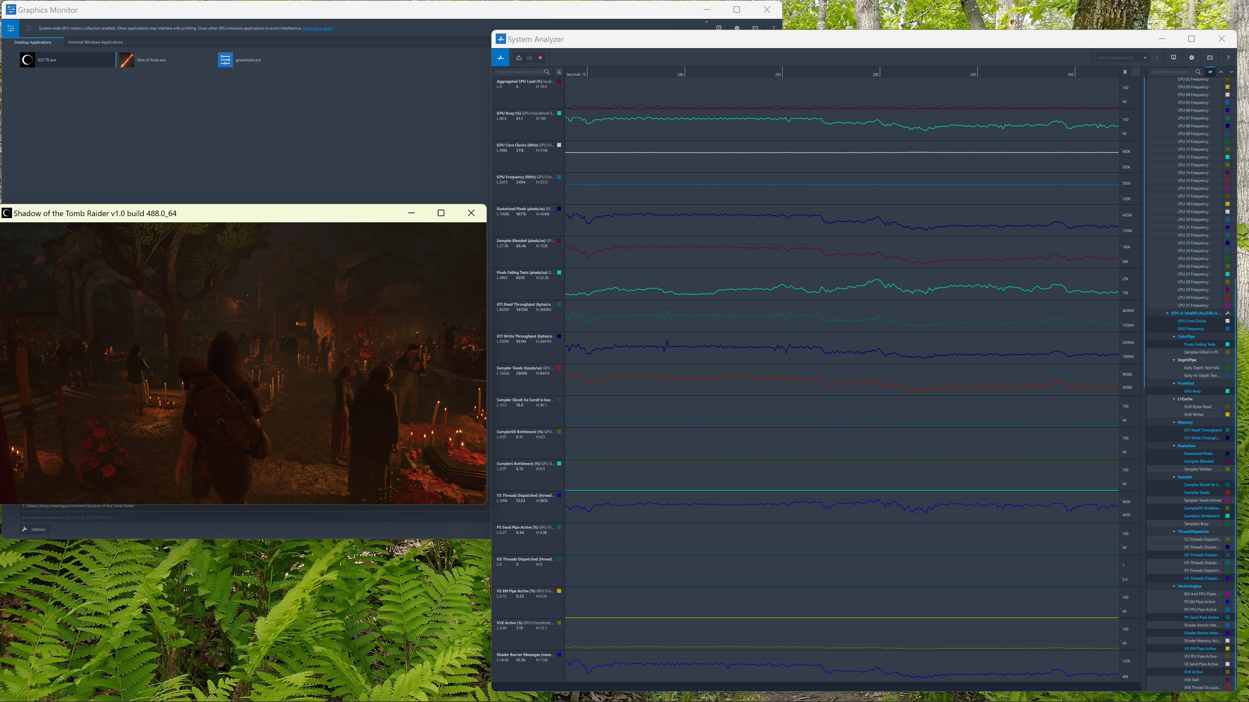Click the Shadow of the Tomb Raider game viewport
1249x702 pixels.
click(x=243, y=363)
